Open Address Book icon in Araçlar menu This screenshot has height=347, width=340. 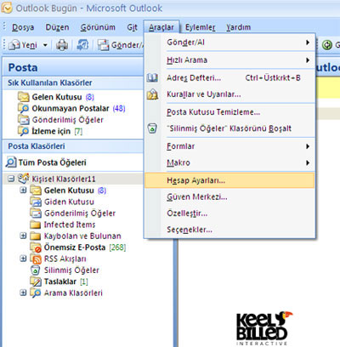(x=152, y=77)
